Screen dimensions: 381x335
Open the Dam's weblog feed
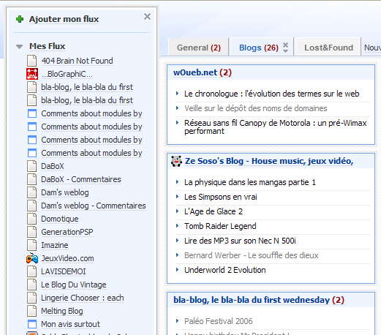click(x=65, y=192)
